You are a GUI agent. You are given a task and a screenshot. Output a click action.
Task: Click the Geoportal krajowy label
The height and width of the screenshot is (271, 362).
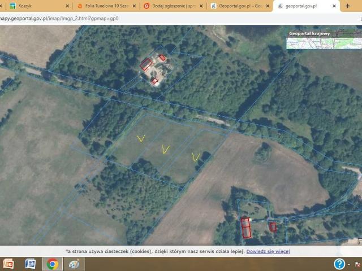[309, 33]
